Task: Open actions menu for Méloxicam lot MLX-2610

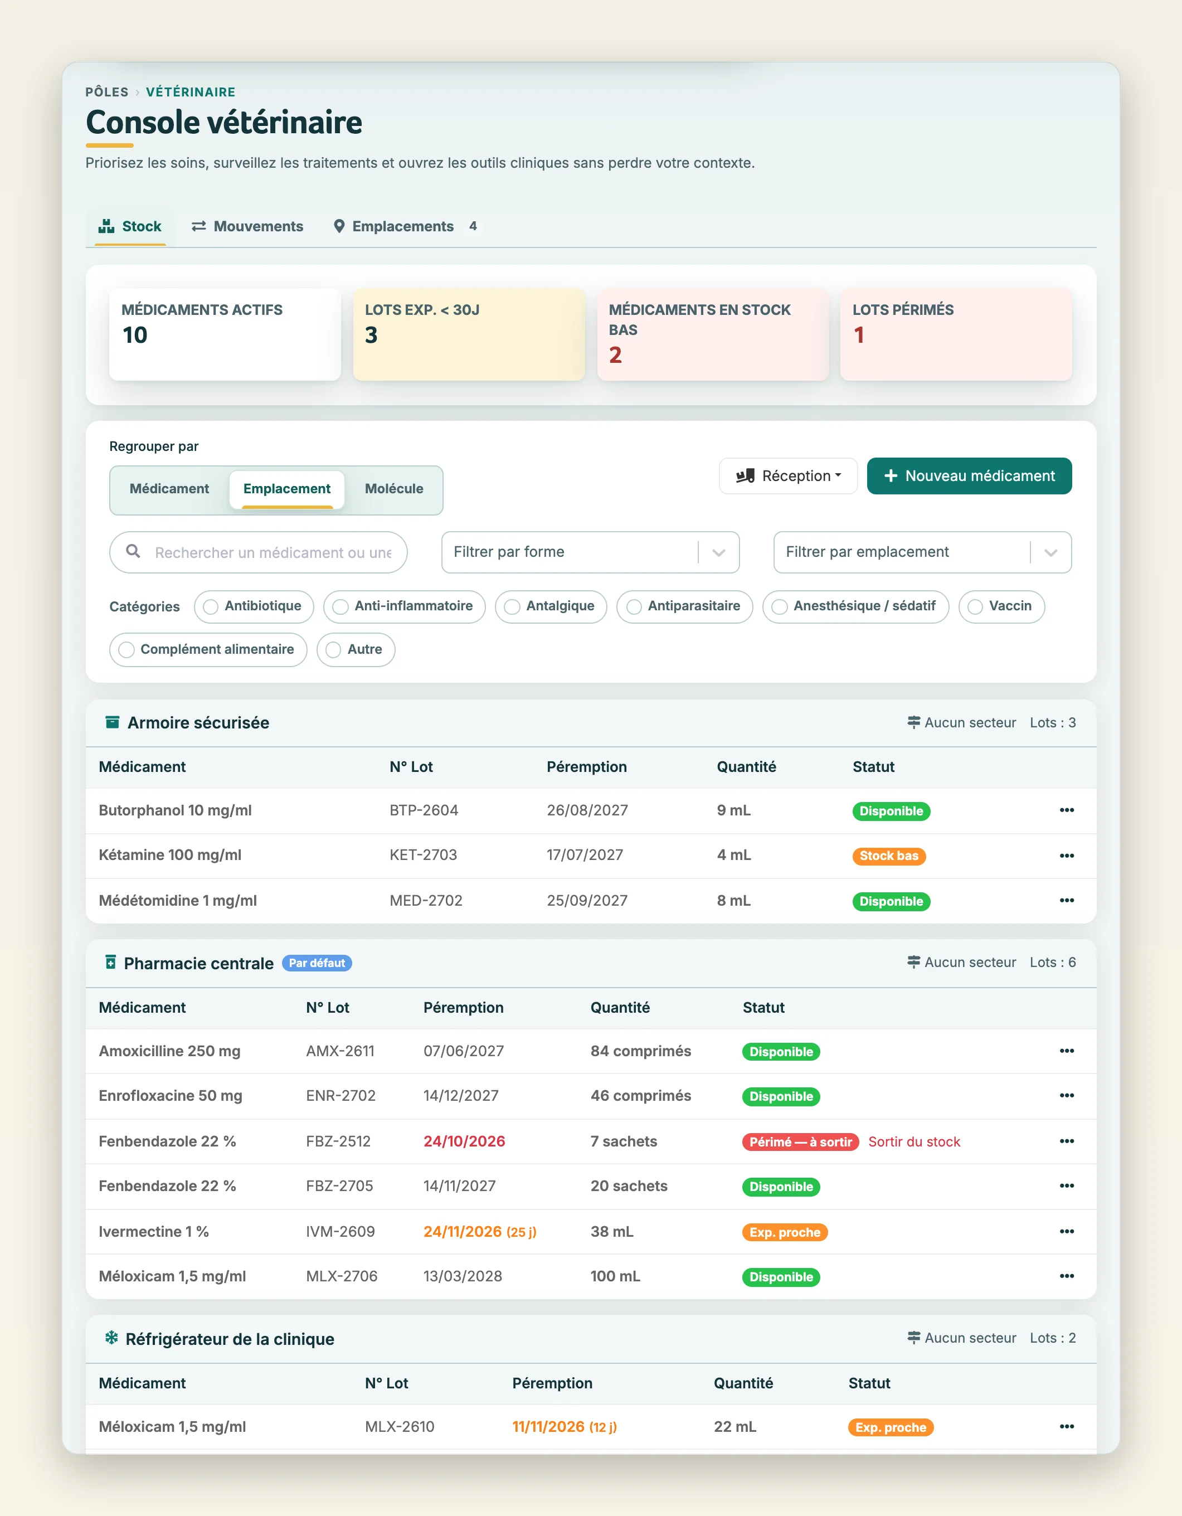Action: [1066, 1426]
